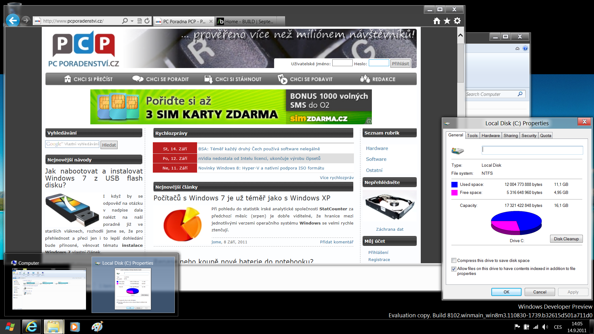The height and width of the screenshot is (334, 594).
Task: Open the IE Home icon
Action: tap(437, 21)
